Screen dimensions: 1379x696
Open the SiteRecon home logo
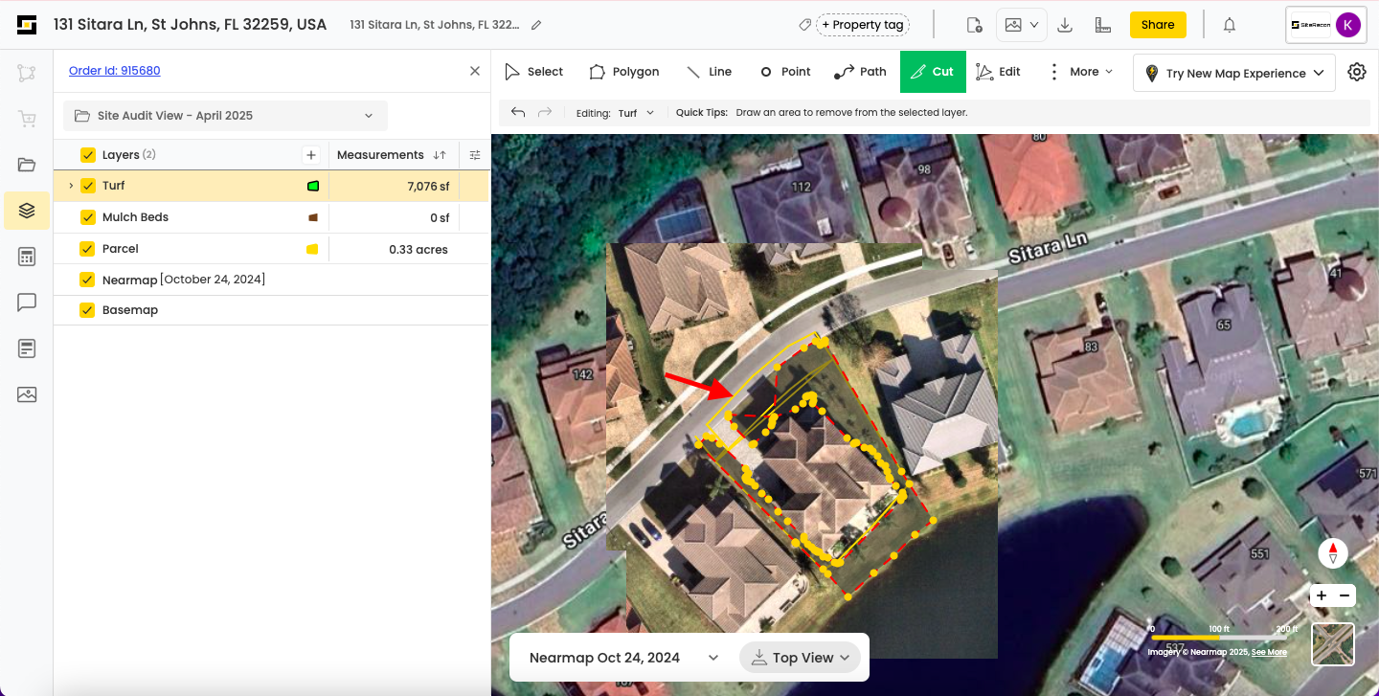pyautogui.click(x=27, y=25)
